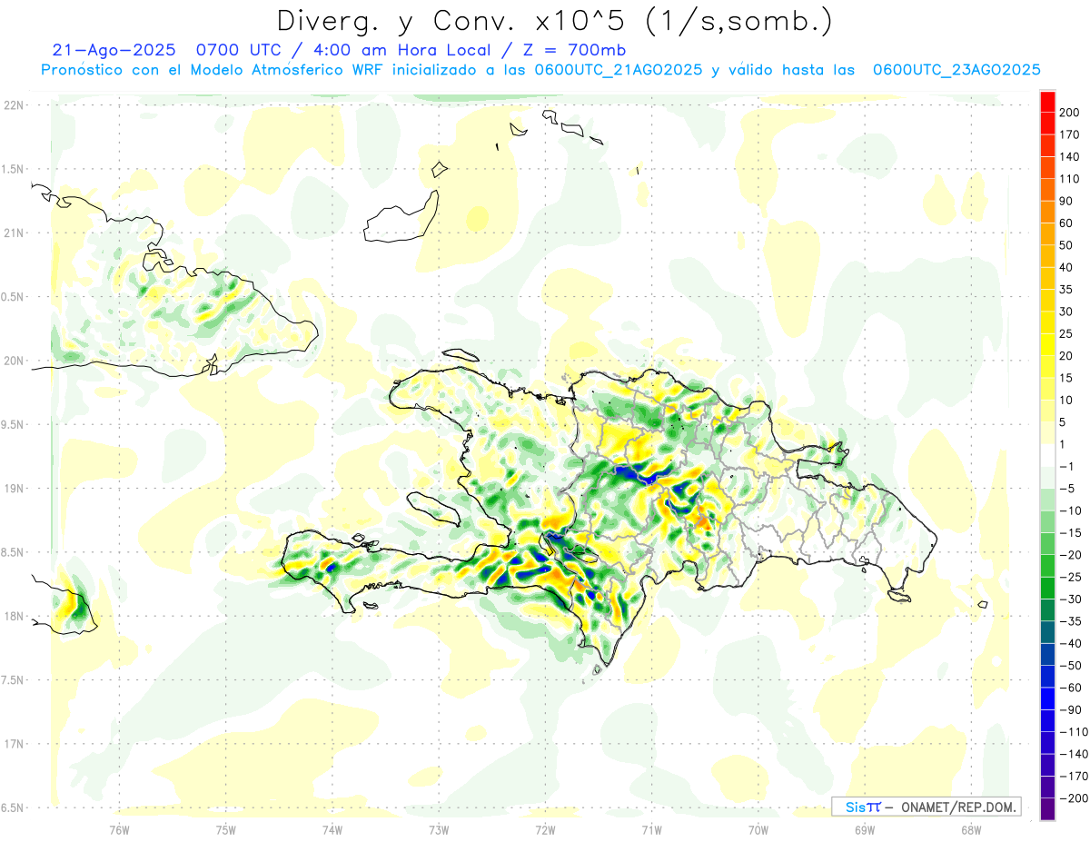Click the '6.5N' latitude axis label
Screen dimensions: 1090x842
(13, 807)
